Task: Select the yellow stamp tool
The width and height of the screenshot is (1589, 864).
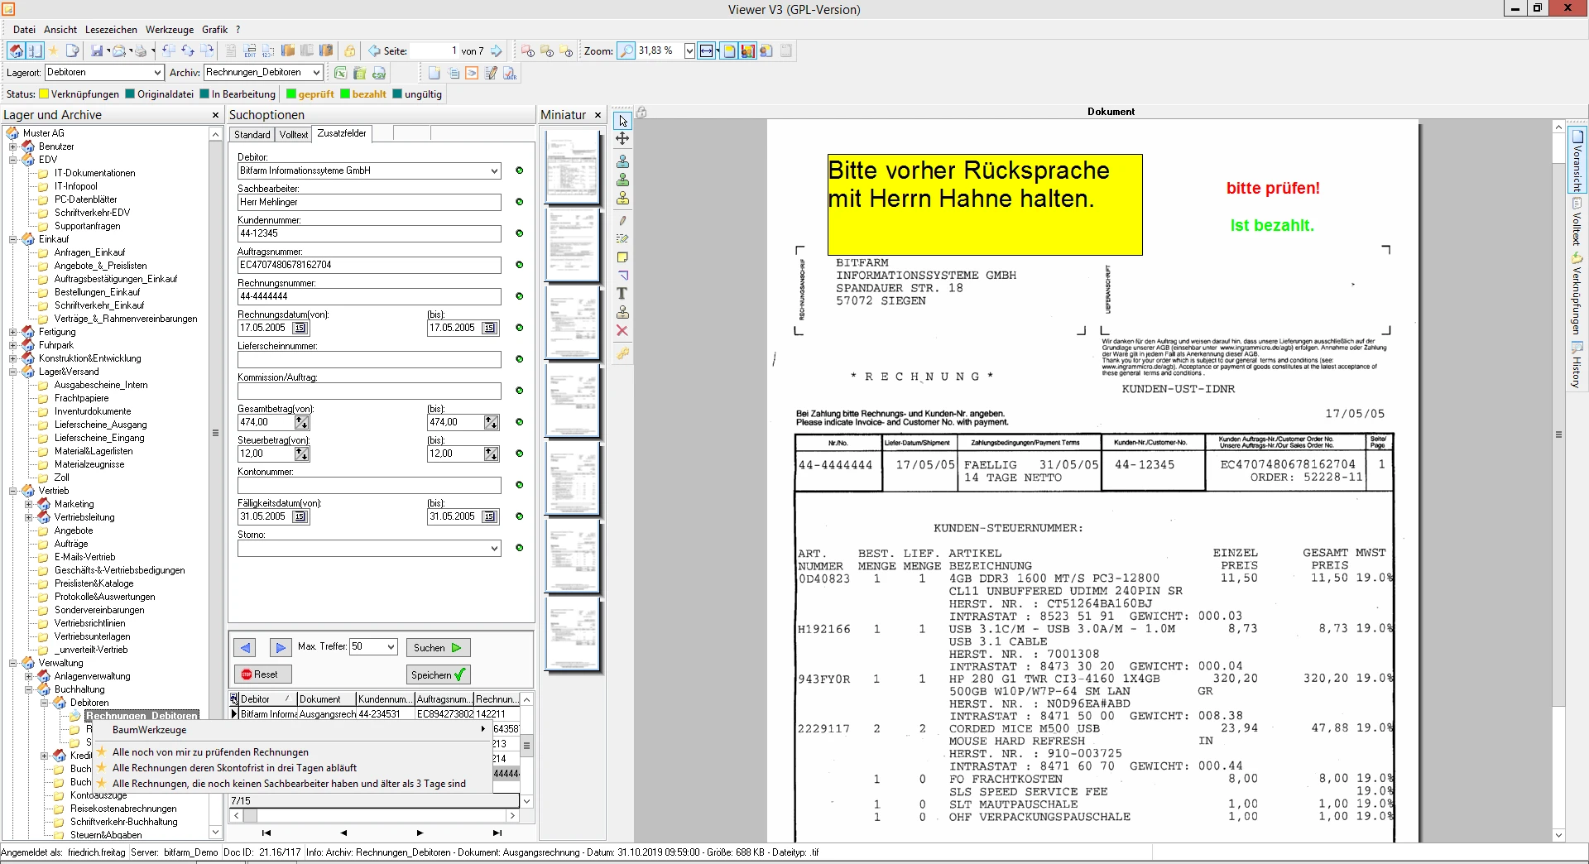Action: click(x=623, y=199)
